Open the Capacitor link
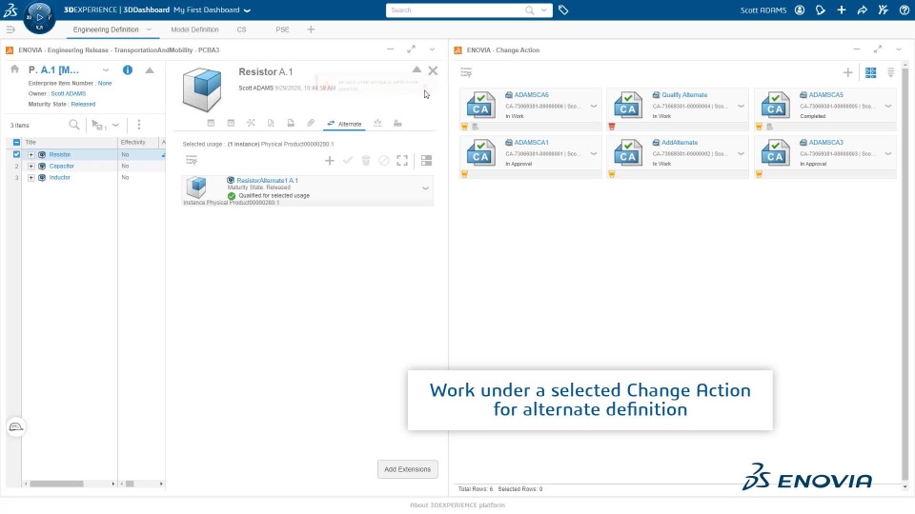This screenshot has width=915, height=514. click(x=61, y=166)
